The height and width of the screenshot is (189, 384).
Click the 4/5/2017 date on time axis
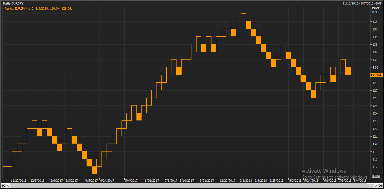click(91, 181)
